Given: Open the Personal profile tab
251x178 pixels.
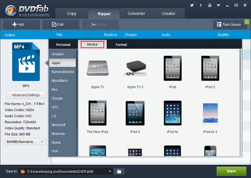Looking at the screenshot, I should (x=63, y=45).
